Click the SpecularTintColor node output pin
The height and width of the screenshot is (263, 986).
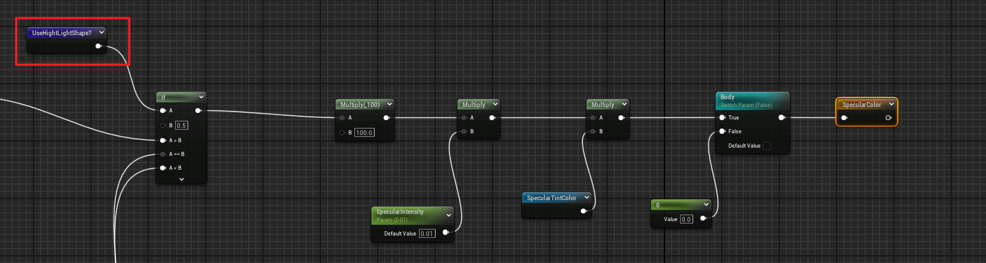[584, 210]
